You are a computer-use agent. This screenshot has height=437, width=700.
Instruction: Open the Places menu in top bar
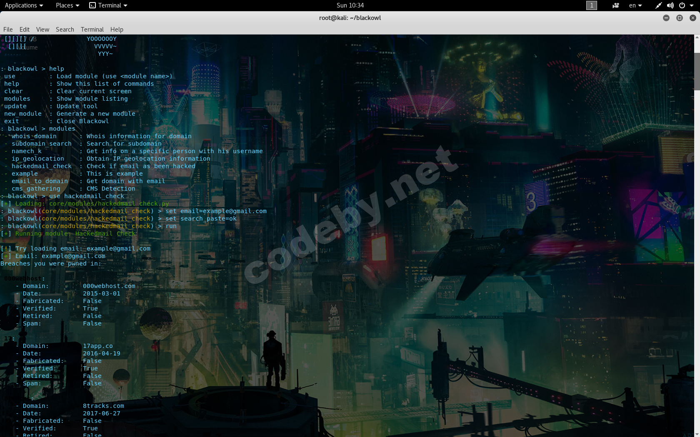67,5
